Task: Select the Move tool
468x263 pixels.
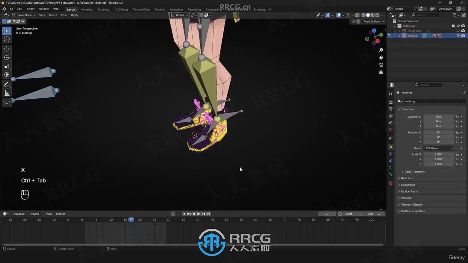Action: [x=7, y=49]
